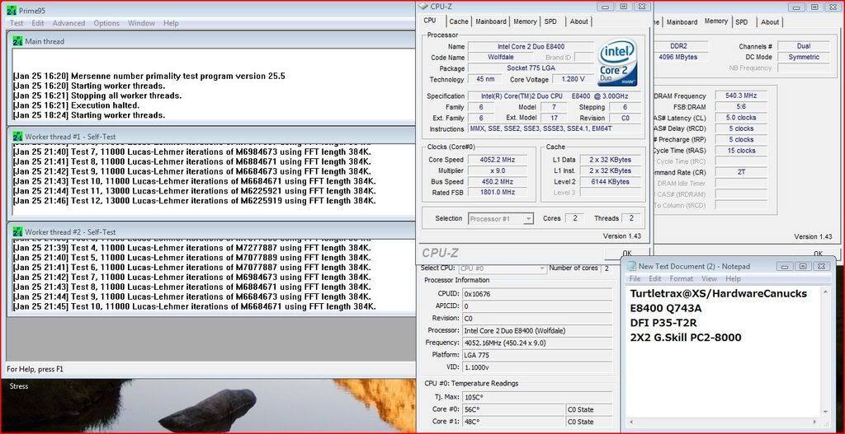Select the Mainboard tab in rear CPU-Z window
The height and width of the screenshot is (434, 845).
click(682, 22)
